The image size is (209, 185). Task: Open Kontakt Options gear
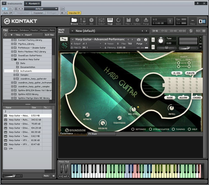point(137,21)
